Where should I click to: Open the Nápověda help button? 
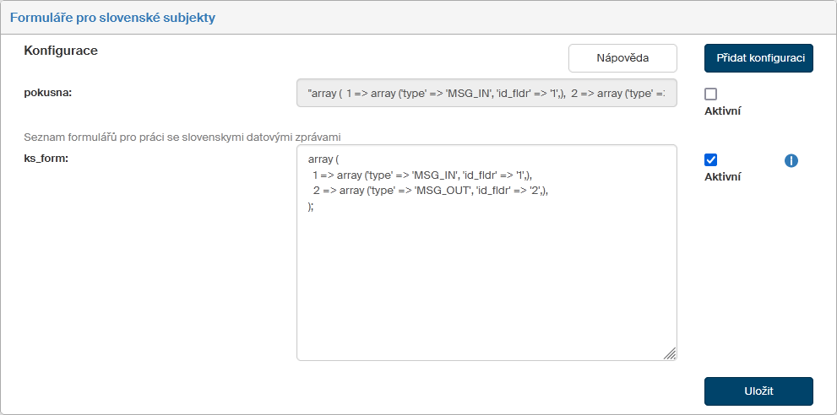[x=622, y=58]
